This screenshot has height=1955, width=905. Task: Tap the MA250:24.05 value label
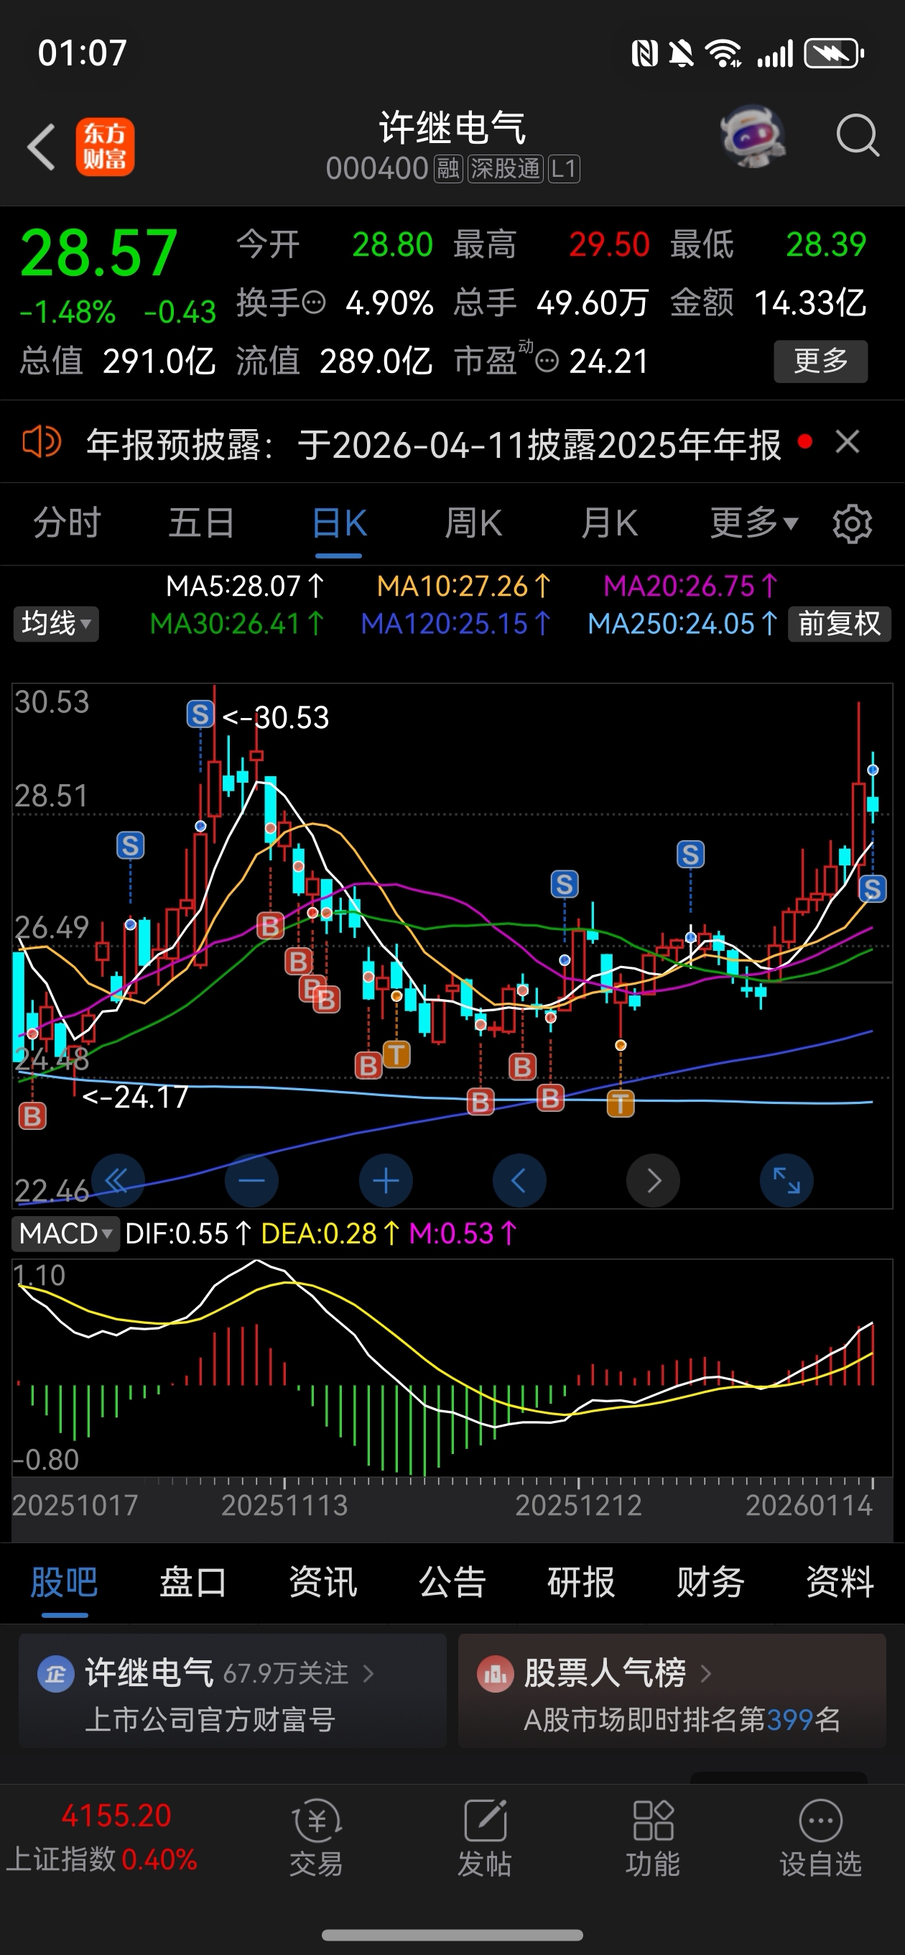tap(683, 624)
